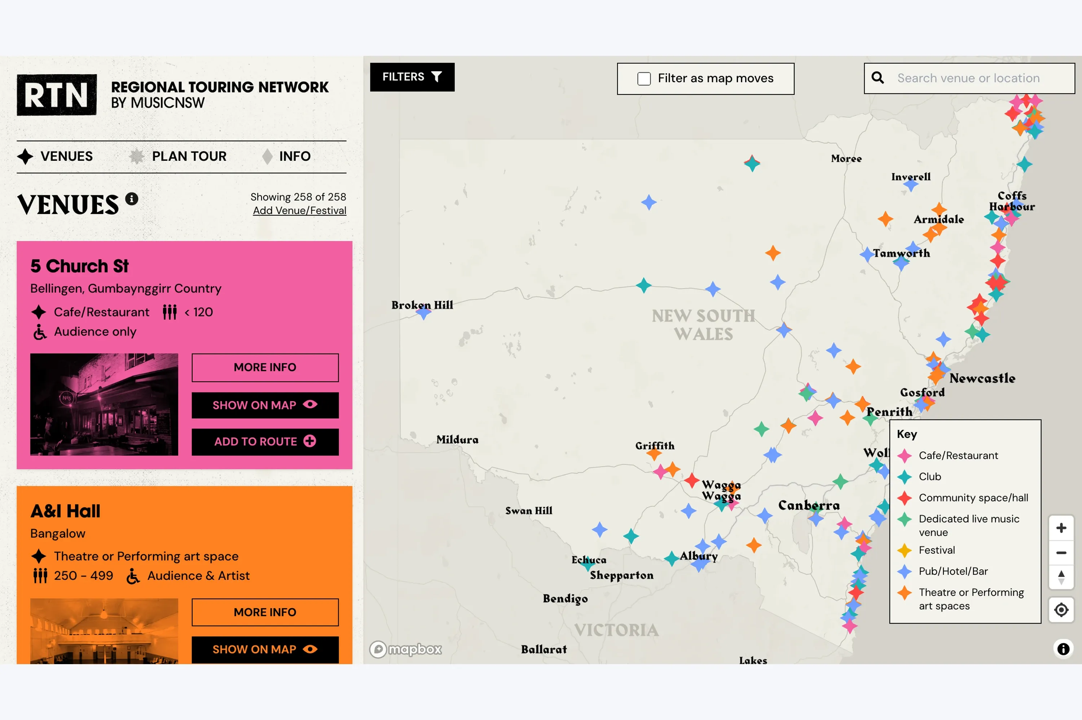
Task: Locate me with the geolocate icon
Action: click(x=1061, y=610)
